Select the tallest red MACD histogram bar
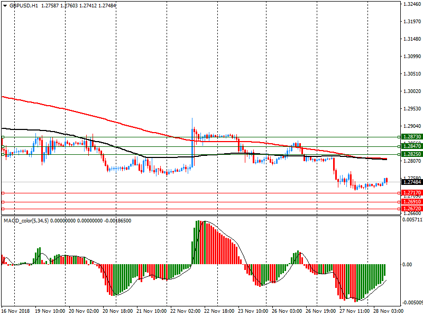Screen dimensions: 423x317 coord(201,243)
